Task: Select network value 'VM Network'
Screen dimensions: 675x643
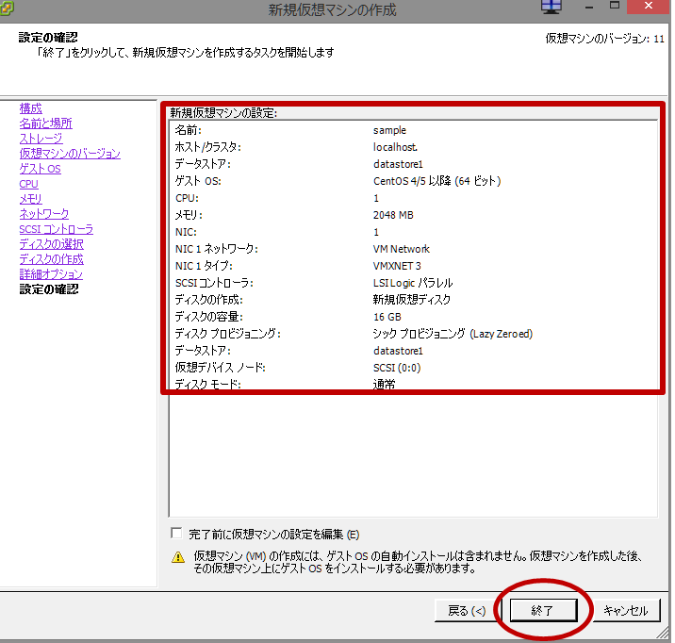Action: (x=402, y=249)
